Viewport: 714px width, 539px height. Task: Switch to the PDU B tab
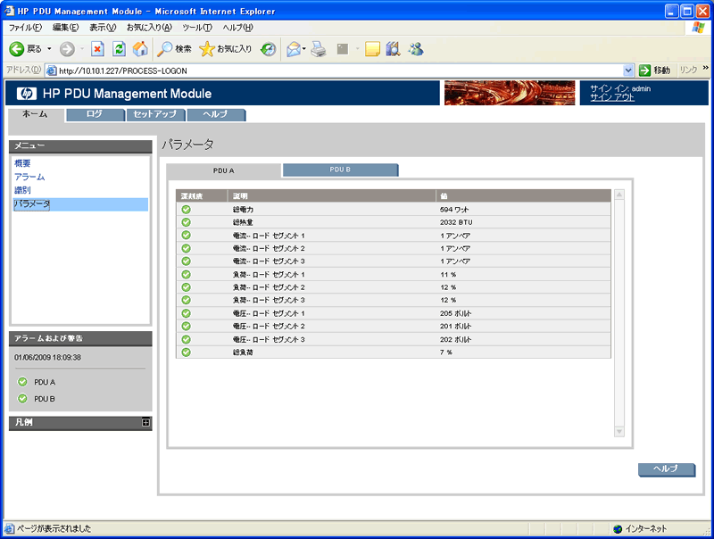pyautogui.click(x=340, y=170)
